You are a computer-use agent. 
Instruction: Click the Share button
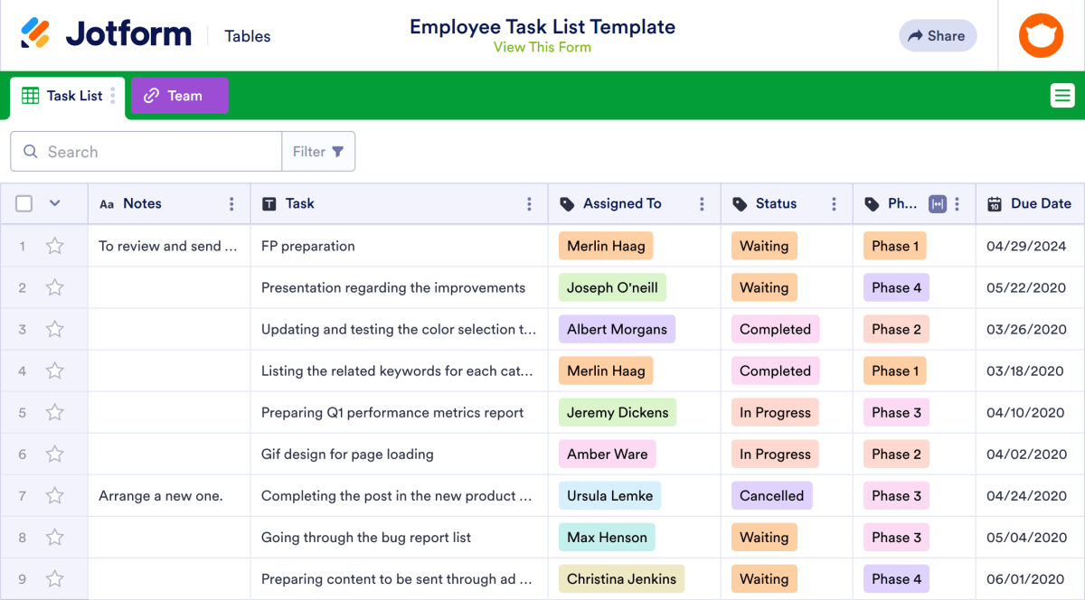[938, 35]
